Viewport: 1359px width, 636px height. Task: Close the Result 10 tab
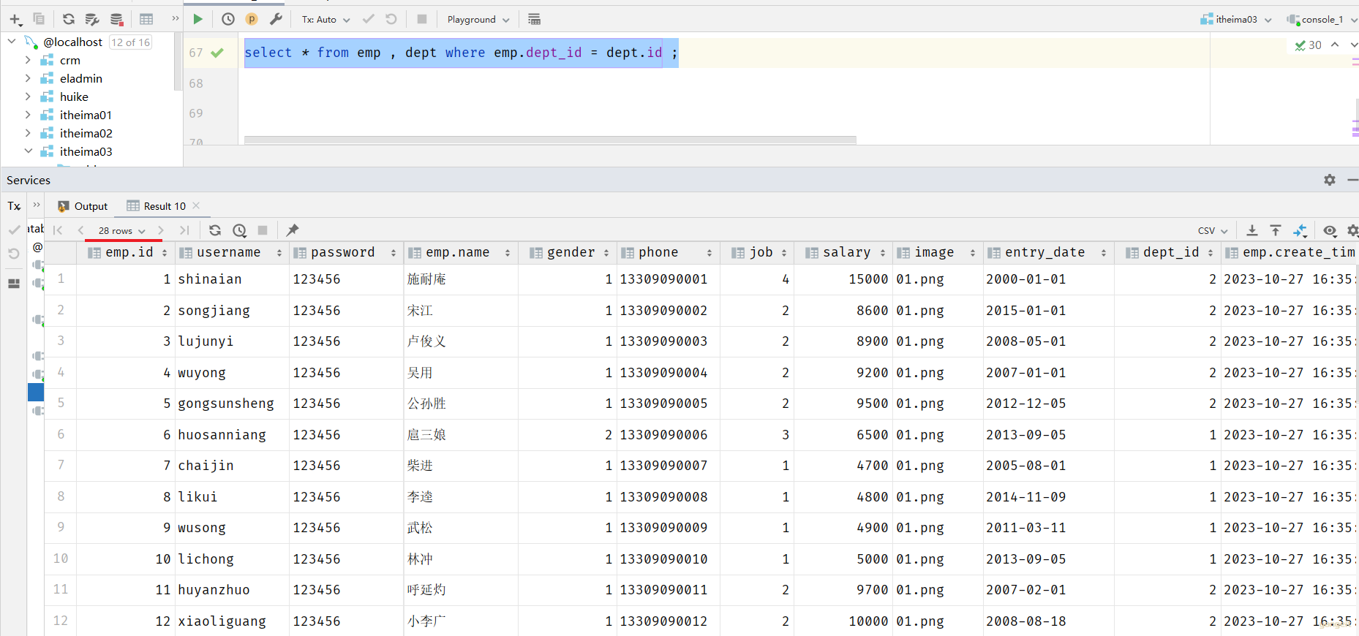point(196,205)
